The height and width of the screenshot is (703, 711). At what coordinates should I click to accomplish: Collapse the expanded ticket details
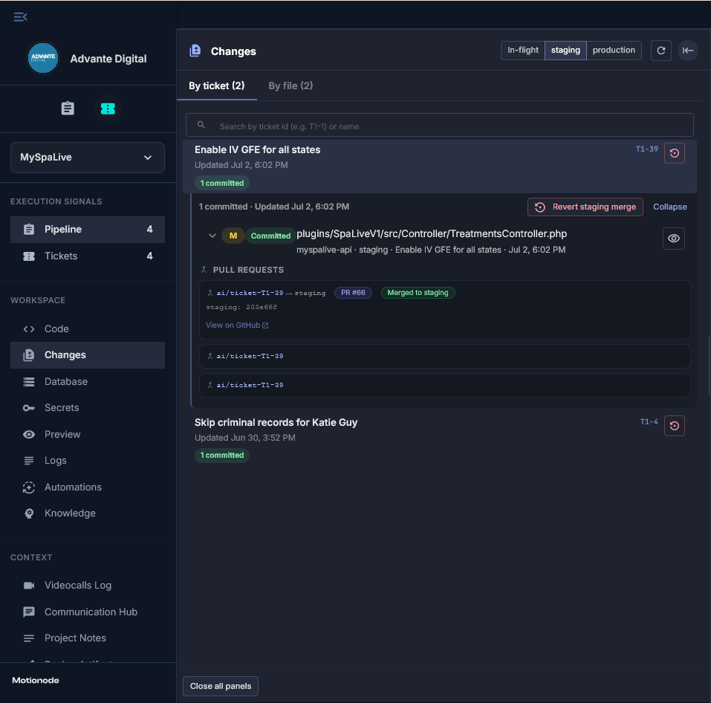[x=669, y=207]
